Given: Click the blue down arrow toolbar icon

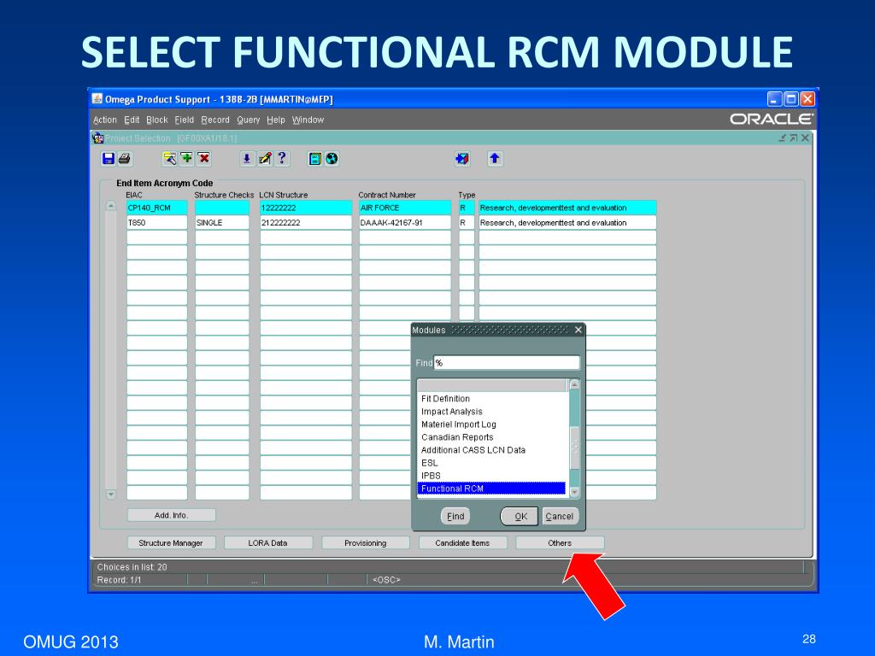Looking at the screenshot, I should click(x=247, y=159).
